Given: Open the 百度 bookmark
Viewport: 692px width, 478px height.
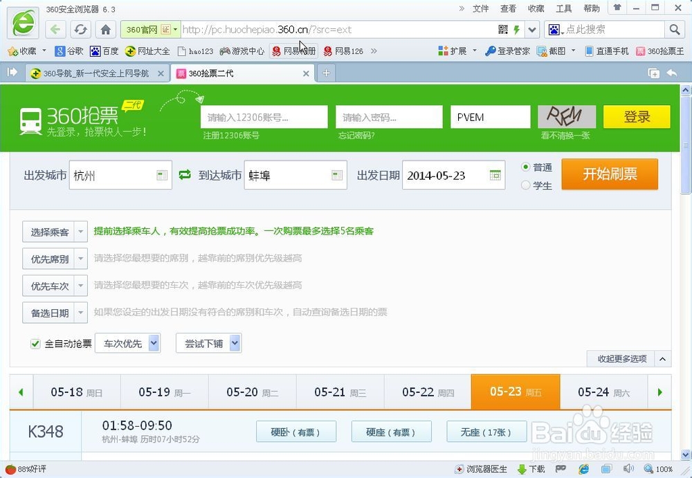Looking at the screenshot, I should click(104, 51).
